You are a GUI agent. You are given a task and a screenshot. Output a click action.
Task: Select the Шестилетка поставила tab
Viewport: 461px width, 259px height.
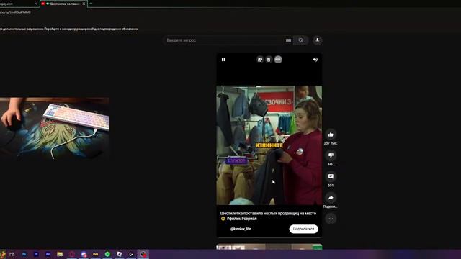(x=63, y=4)
